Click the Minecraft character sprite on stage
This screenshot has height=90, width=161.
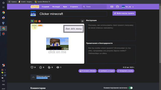(x=57, y=44)
